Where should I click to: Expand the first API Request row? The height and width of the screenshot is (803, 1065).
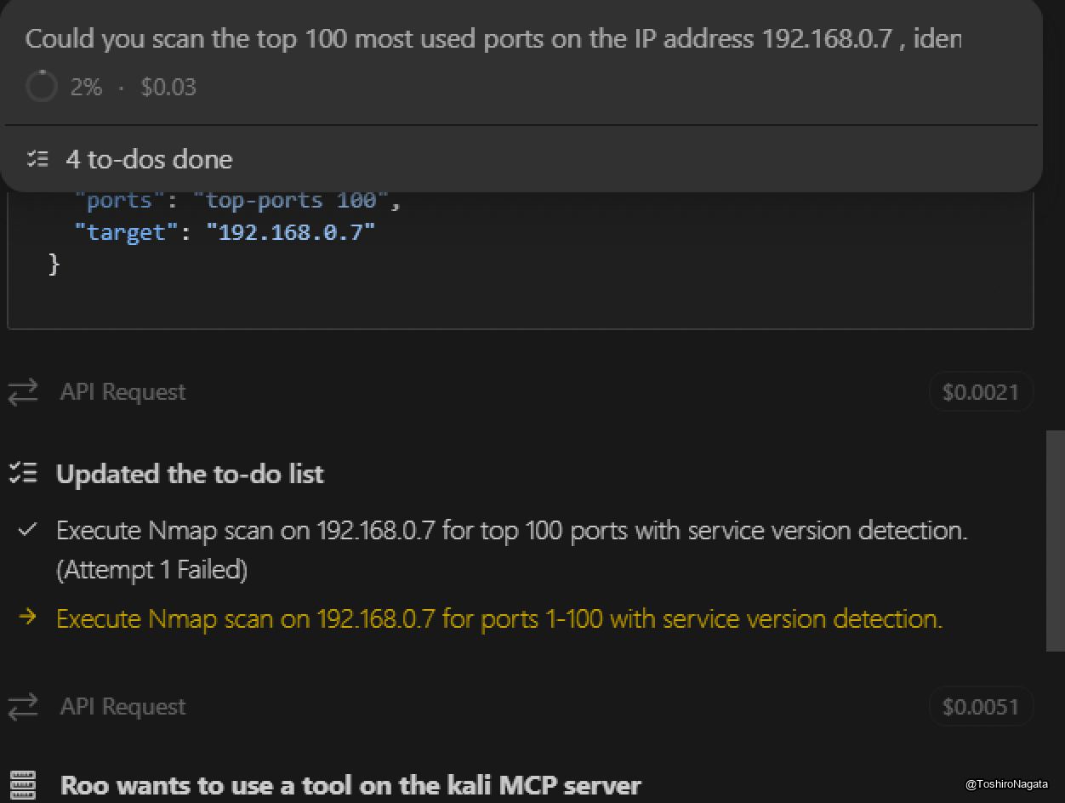122,392
